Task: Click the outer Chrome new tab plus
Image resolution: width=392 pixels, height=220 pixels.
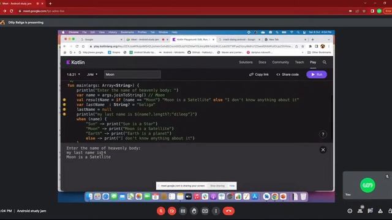Action: pos(50,4)
